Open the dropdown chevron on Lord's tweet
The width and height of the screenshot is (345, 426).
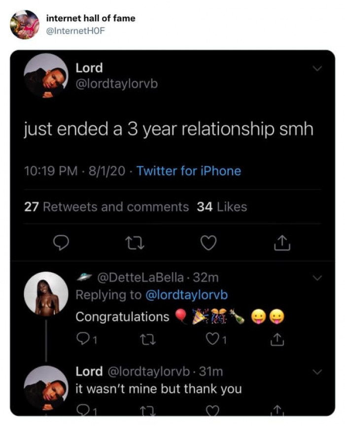point(318,68)
